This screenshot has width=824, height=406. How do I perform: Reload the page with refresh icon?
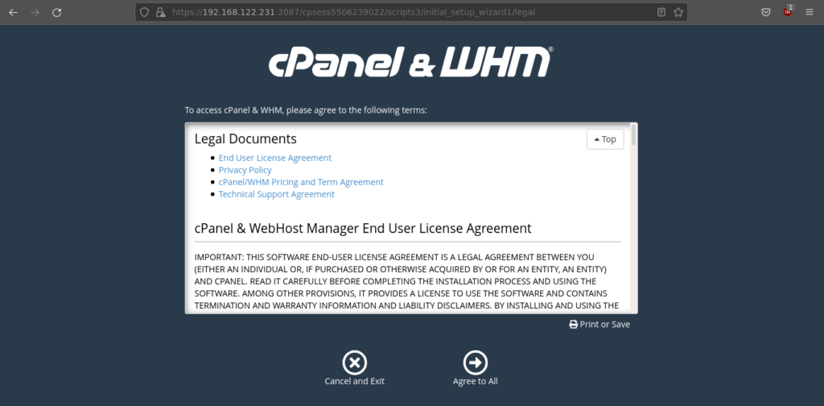[x=57, y=12]
